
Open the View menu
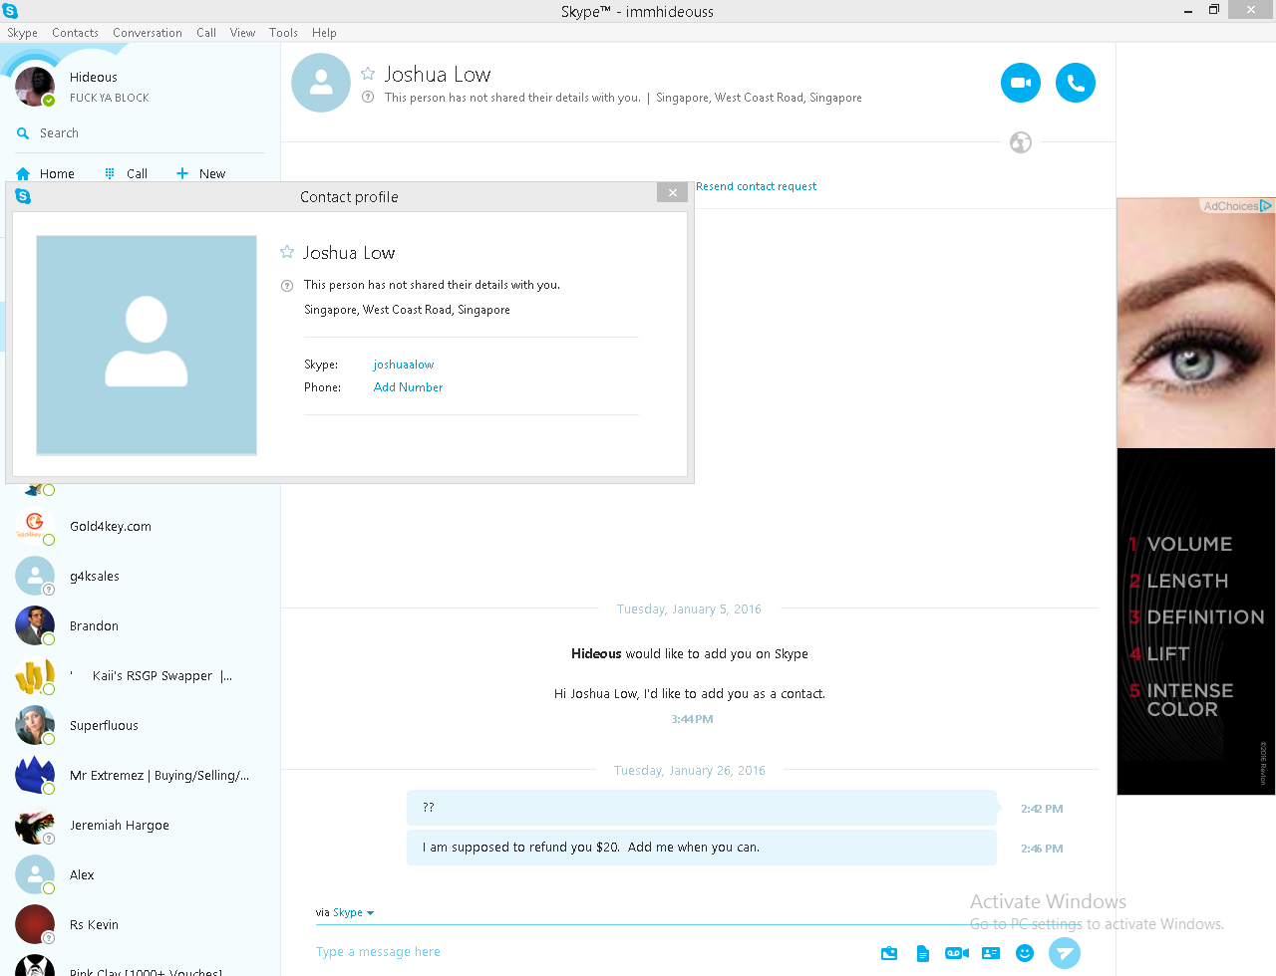[x=242, y=33]
